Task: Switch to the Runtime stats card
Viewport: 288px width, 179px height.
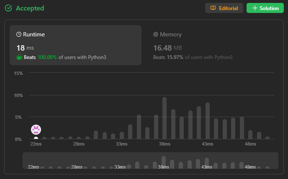Action: 75,45
